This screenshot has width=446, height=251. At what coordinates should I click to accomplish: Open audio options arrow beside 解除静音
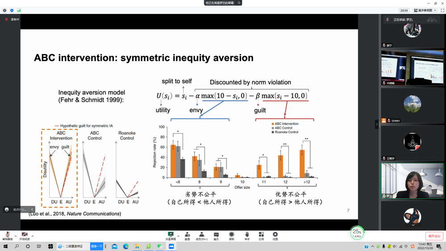(x=15, y=236)
